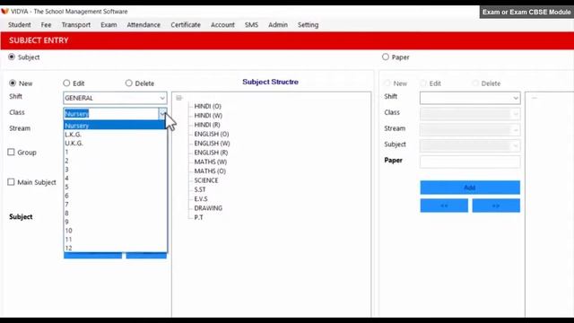This screenshot has height=323, width=574.
Task: Open the Setting menu
Action: click(x=308, y=25)
